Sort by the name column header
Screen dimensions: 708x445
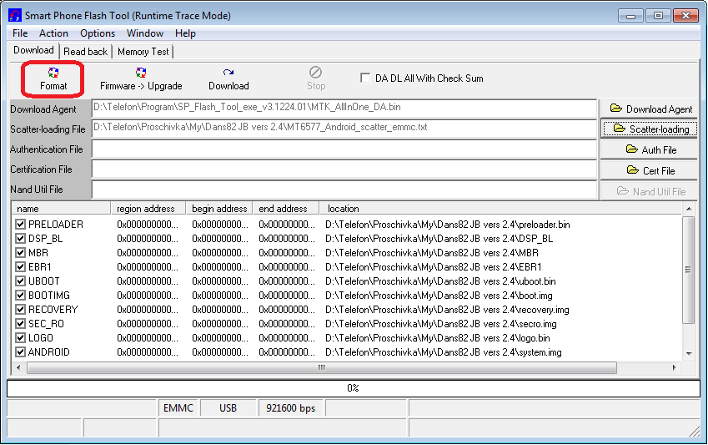[62, 209]
